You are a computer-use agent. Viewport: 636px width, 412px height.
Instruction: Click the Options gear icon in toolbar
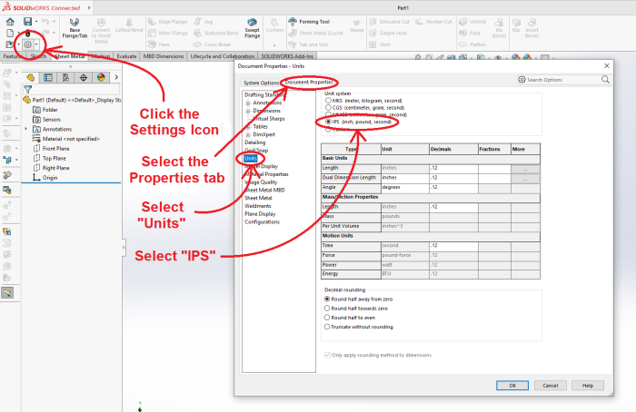pos(28,44)
